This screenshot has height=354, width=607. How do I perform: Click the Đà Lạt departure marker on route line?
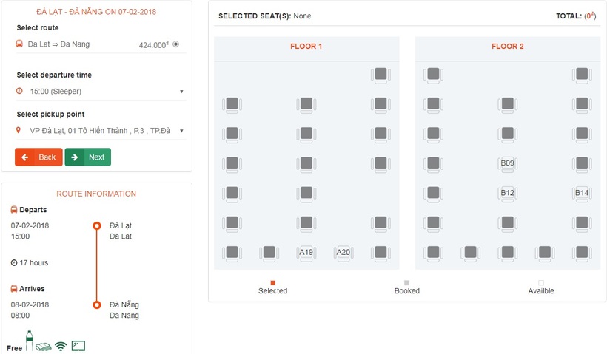coord(97,225)
